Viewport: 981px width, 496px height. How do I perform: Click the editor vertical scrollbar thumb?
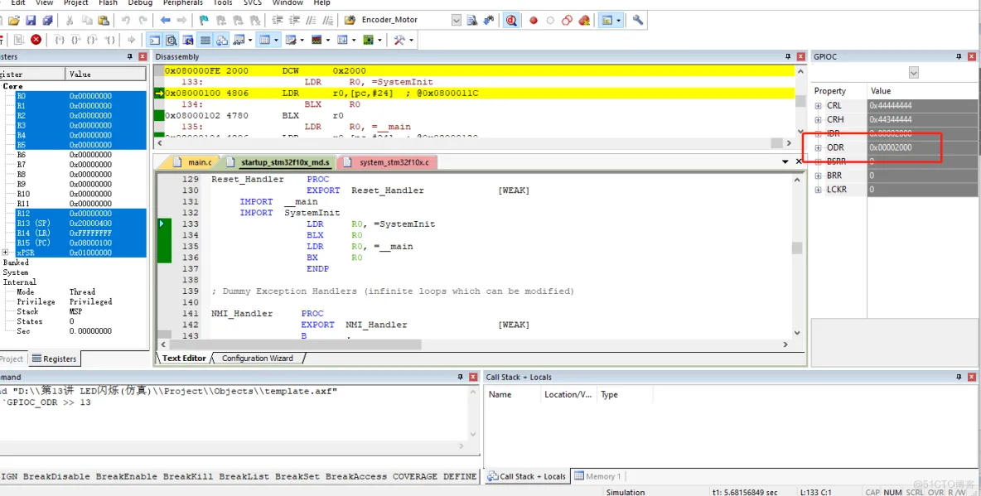(797, 248)
